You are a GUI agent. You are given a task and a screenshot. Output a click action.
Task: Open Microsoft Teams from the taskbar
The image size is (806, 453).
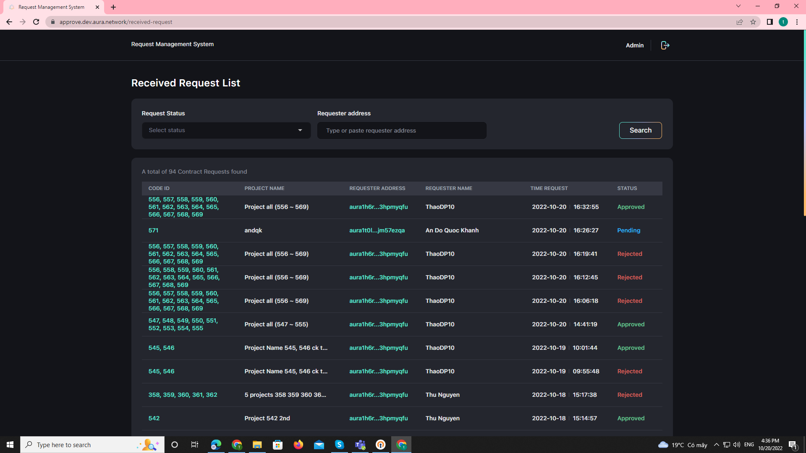[x=360, y=445]
